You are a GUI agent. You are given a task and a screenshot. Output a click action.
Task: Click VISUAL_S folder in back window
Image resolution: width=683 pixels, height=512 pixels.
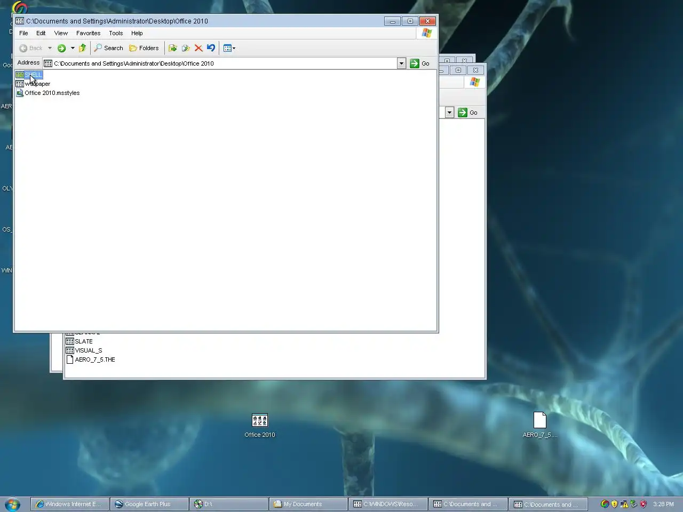click(x=84, y=350)
